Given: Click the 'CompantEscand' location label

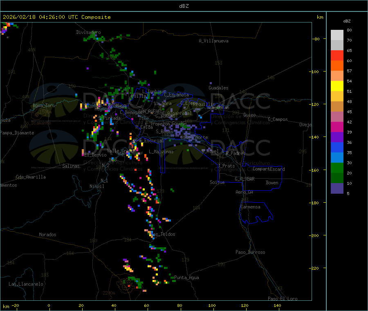Looking at the screenshot, I should click(x=269, y=169).
